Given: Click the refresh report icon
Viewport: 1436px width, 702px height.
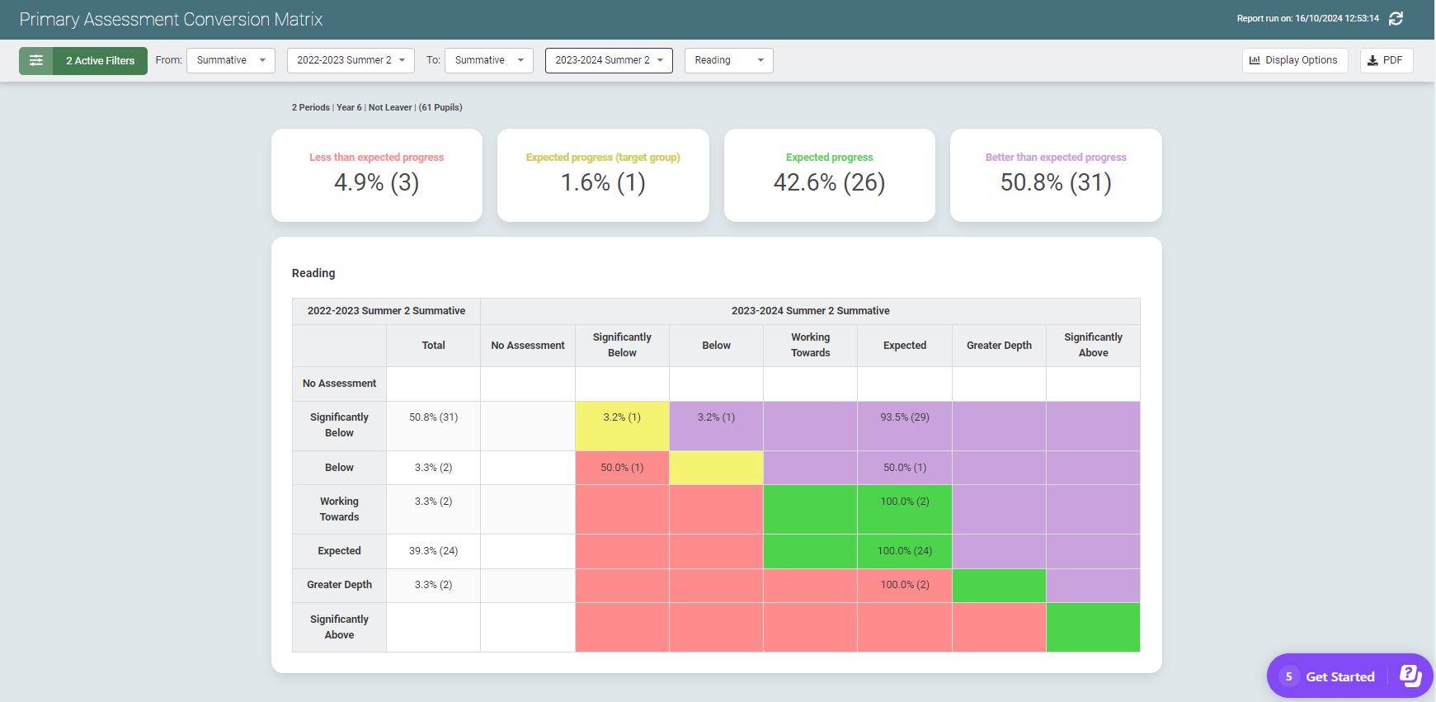Looking at the screenshot, I should (x=1396, y=18).
